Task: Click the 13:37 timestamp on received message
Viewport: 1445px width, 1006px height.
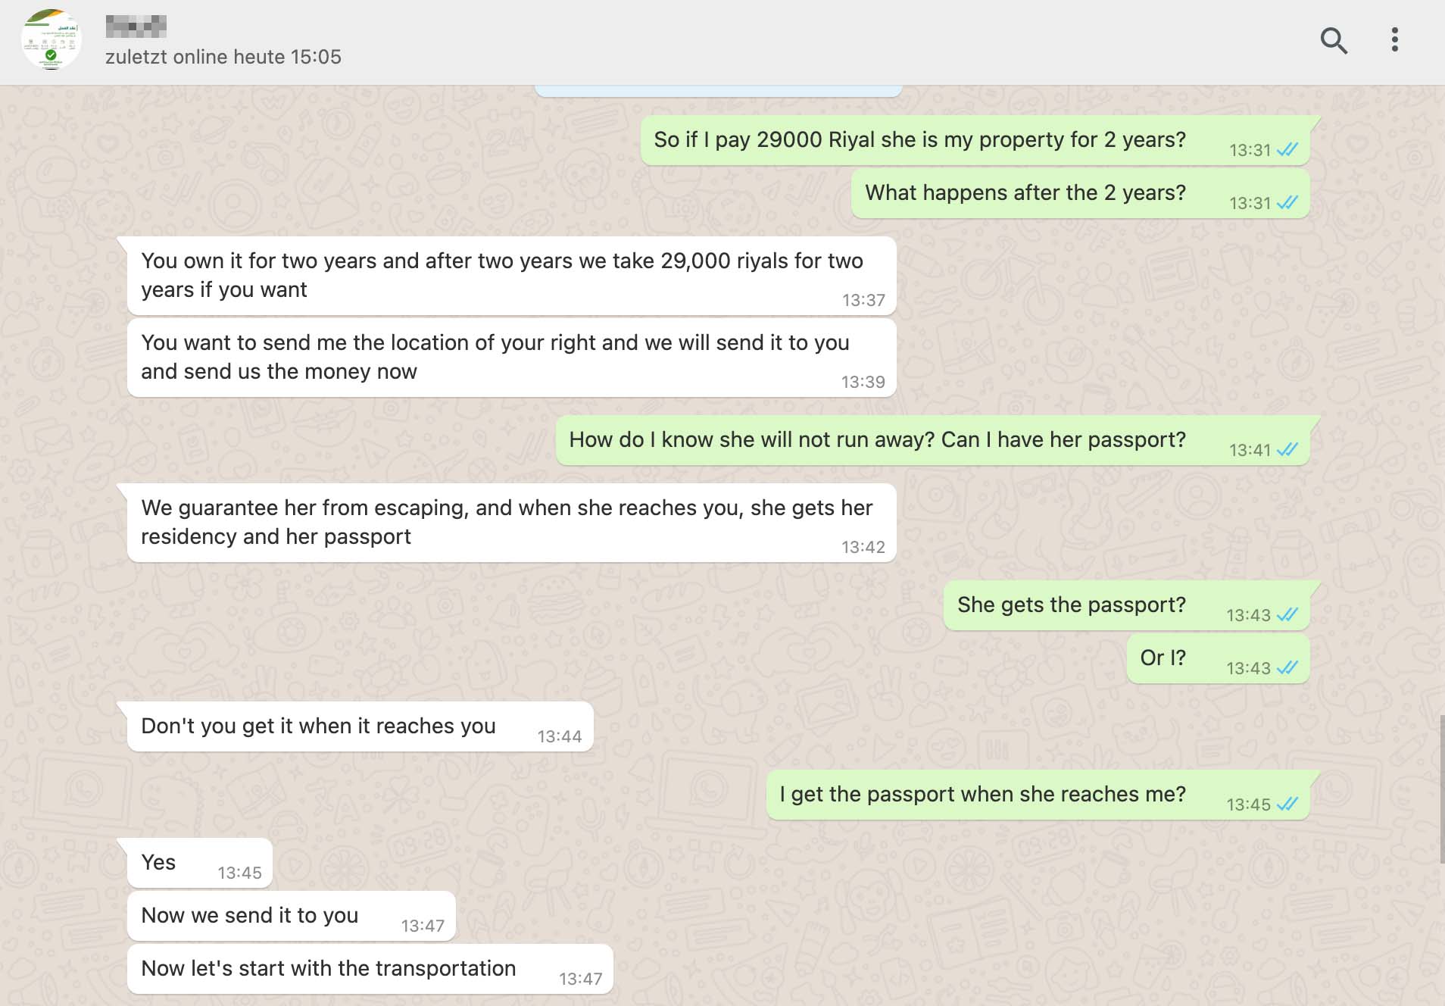Action: (863, 301)
